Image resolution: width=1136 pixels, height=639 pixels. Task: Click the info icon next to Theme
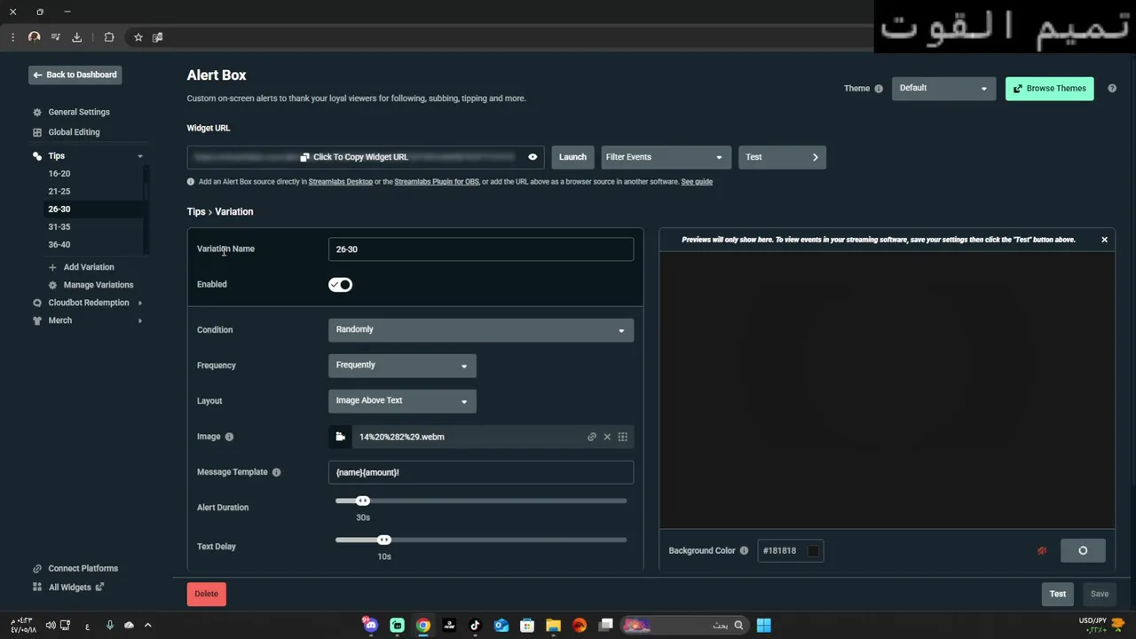[879, 89]
